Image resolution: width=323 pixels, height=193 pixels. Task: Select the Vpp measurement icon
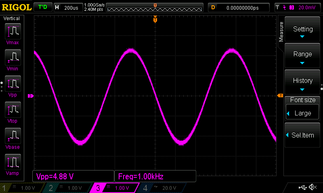click(x=13, y=84)
